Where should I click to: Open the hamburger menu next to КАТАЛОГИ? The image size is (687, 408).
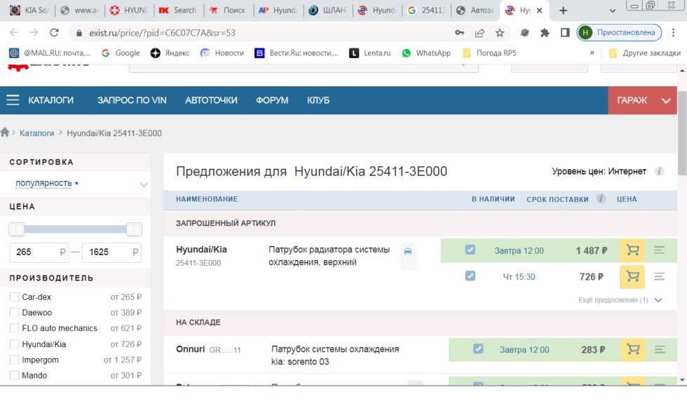[x=13, y=100]
